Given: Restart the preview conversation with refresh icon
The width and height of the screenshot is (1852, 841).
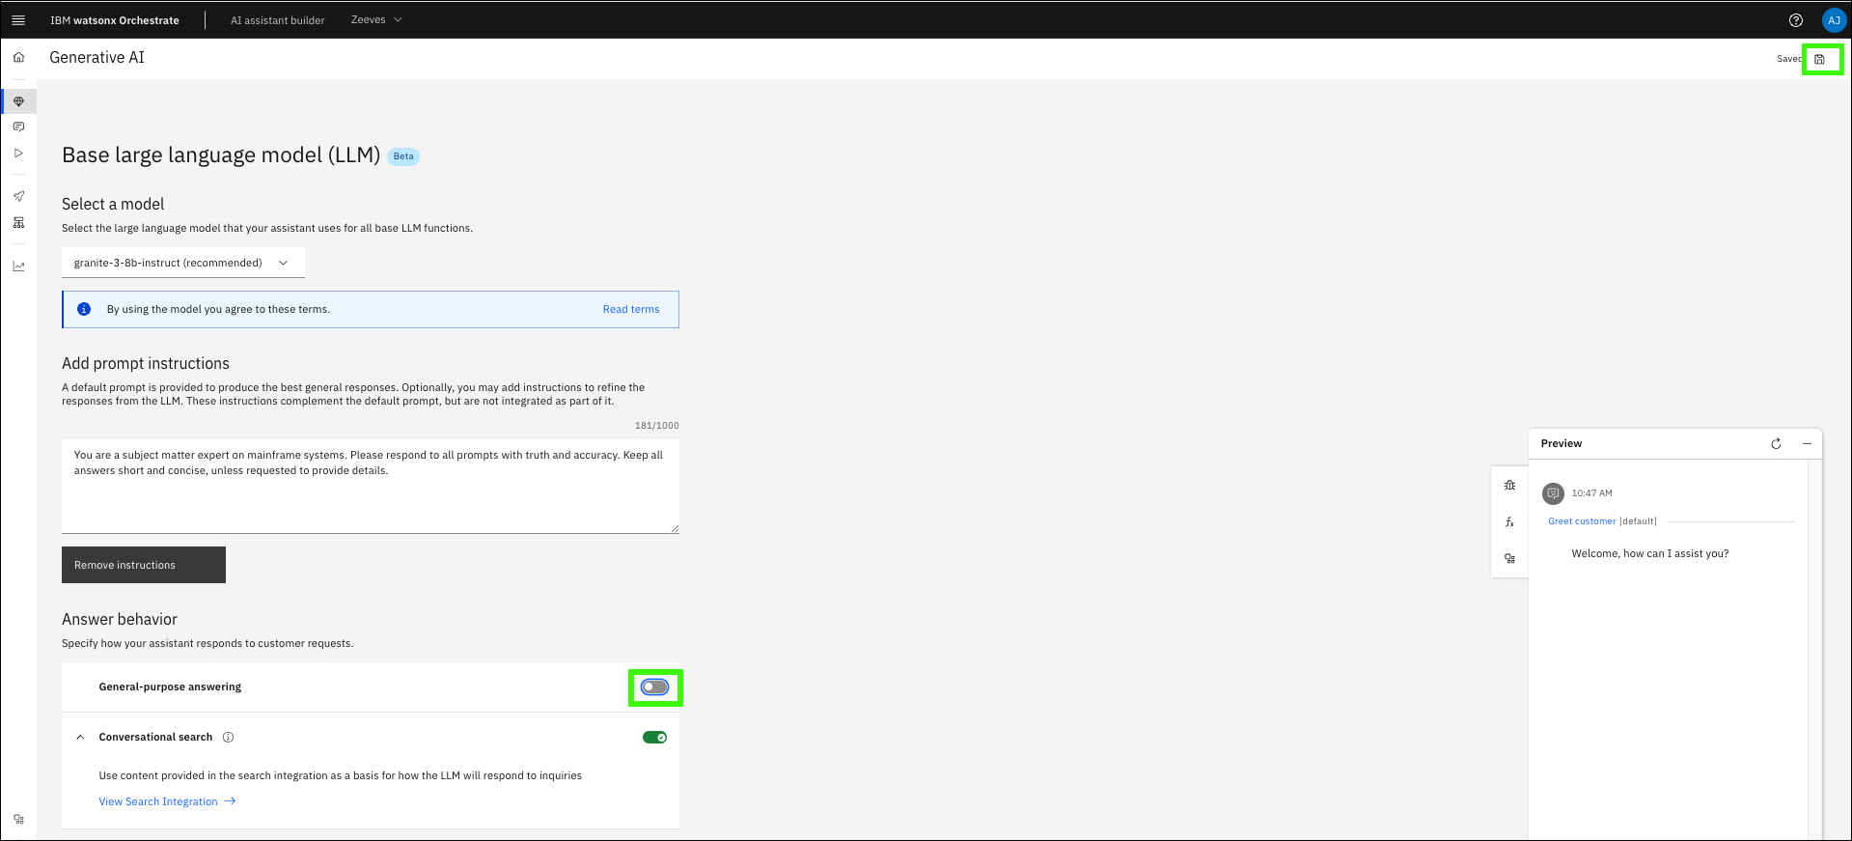Looking at the screenshot, I should point(1776,443).
